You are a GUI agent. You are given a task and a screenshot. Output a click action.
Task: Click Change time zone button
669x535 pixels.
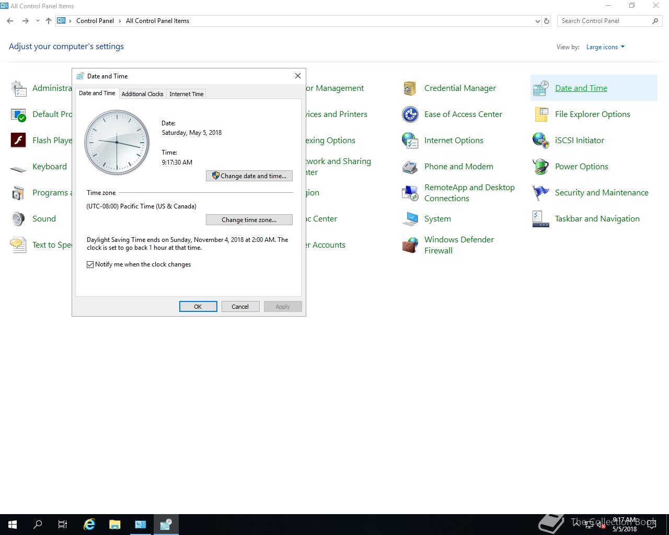[x=249, y=220]
